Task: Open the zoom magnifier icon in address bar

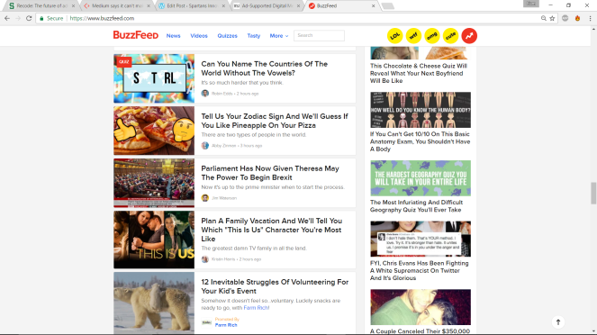Action: [544, 18]
